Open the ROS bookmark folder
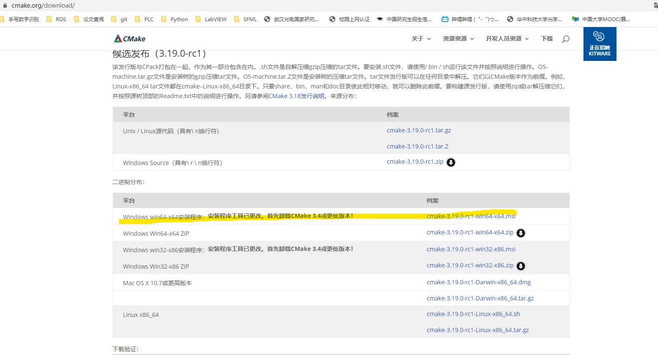The width and height of the screenshot is (658, 355). tap(56, 19)
